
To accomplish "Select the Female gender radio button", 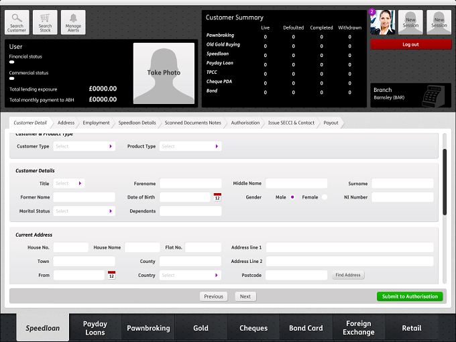I will point(325,197).
